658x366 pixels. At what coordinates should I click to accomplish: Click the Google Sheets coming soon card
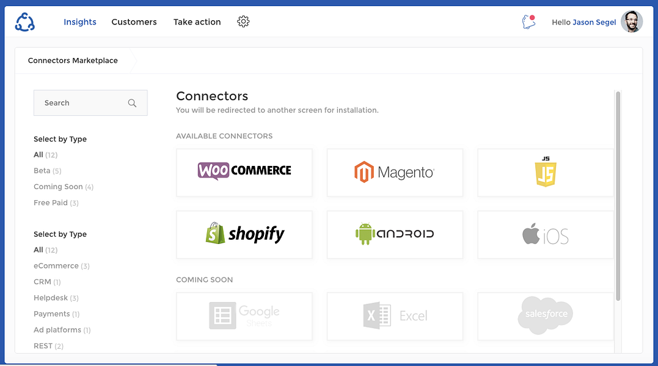(244, 316)
